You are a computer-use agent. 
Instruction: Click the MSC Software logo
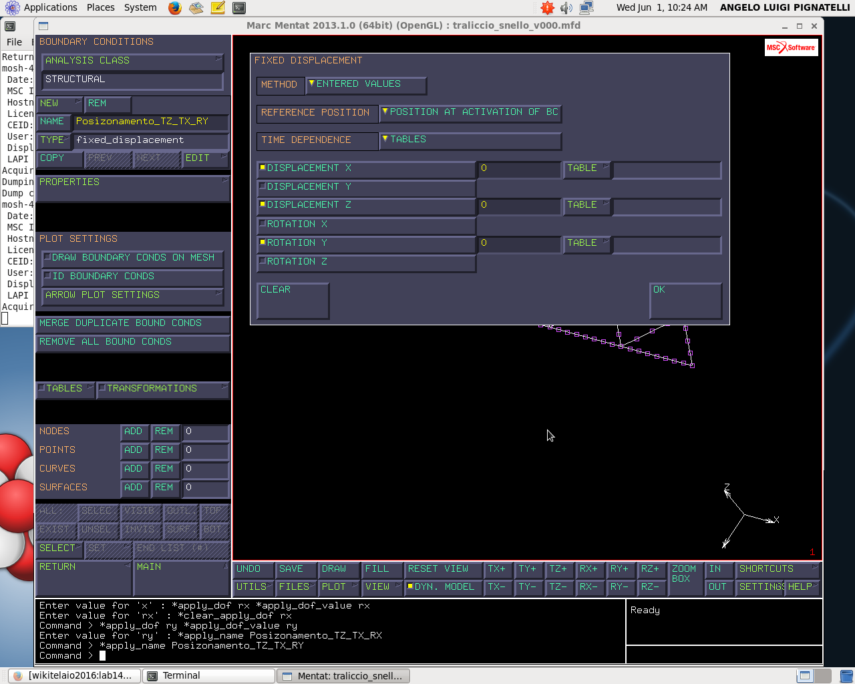point(792,47)
